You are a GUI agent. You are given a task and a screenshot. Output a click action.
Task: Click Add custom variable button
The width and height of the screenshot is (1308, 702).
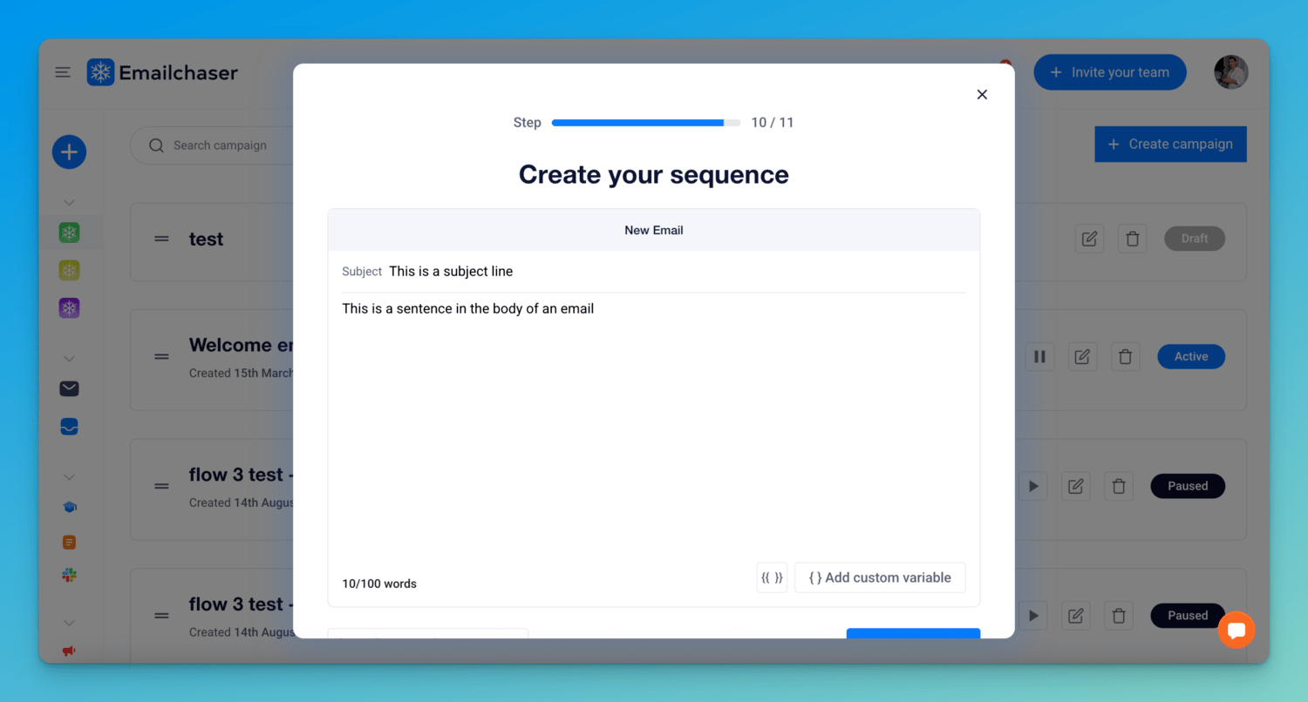[880, 577]
